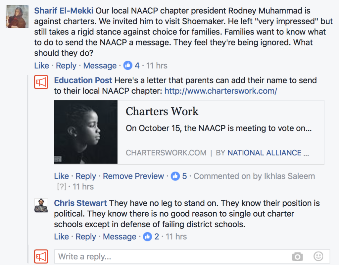Message Sharif El-Mekki
339x265 pixels.
[100, 66]
